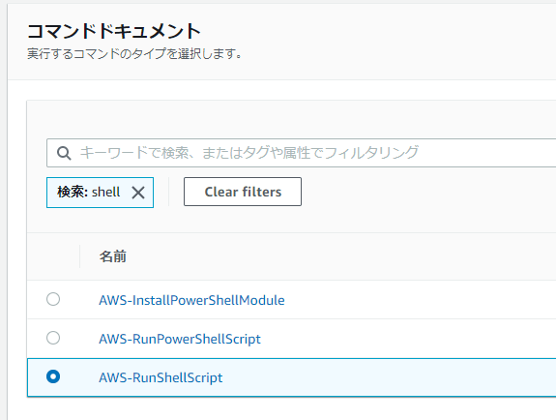The image size is (556, 420).
Task: Open the AWS-RunShellScript document link
Action: tap(161, 377)
